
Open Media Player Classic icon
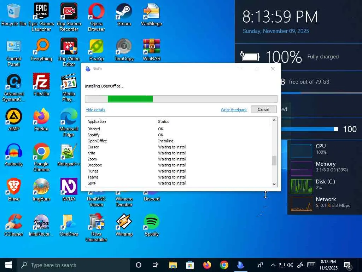tap(69, 87)
